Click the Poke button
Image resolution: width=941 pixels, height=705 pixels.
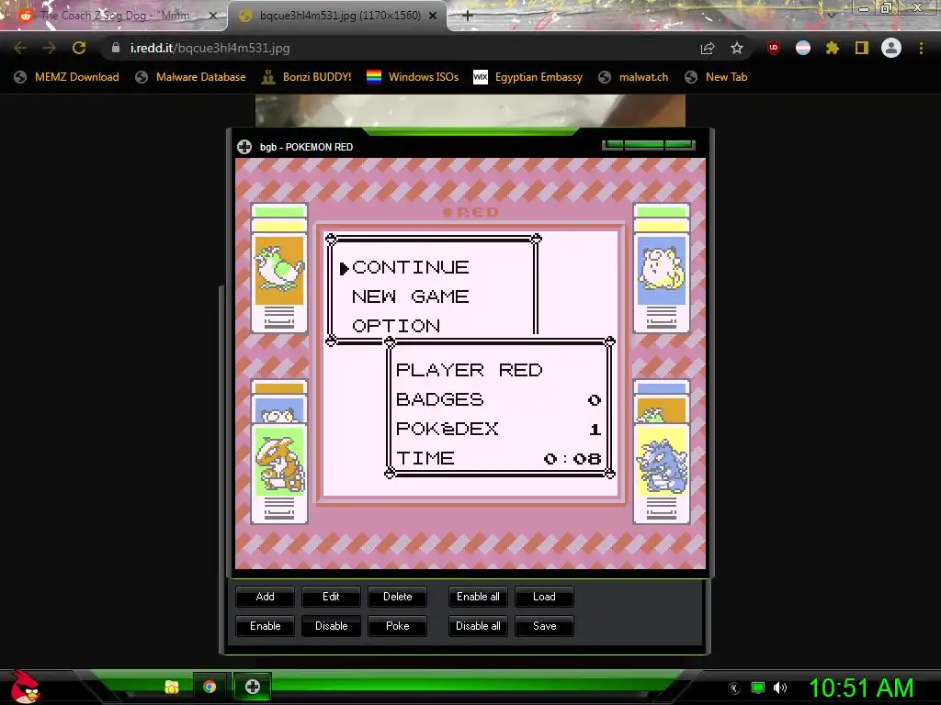[x=397, y=626]
